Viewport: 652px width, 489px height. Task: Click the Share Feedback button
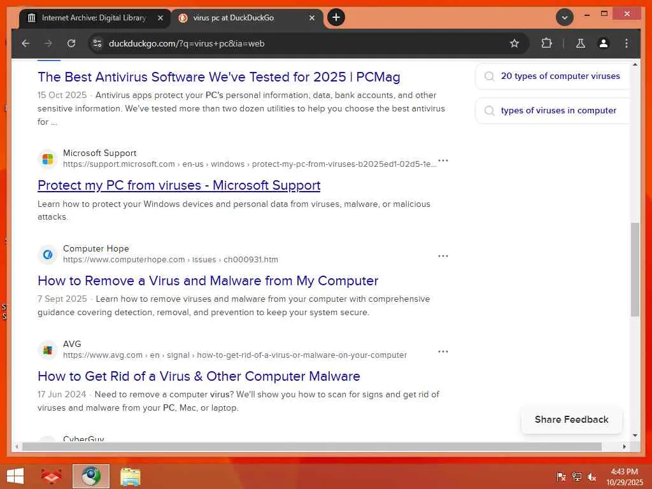[x=571, y=420]
